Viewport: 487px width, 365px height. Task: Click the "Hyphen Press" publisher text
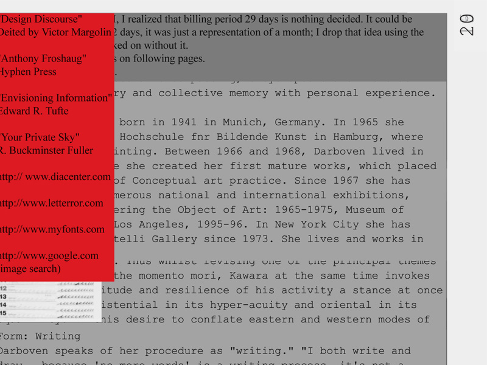coord(28,72)
